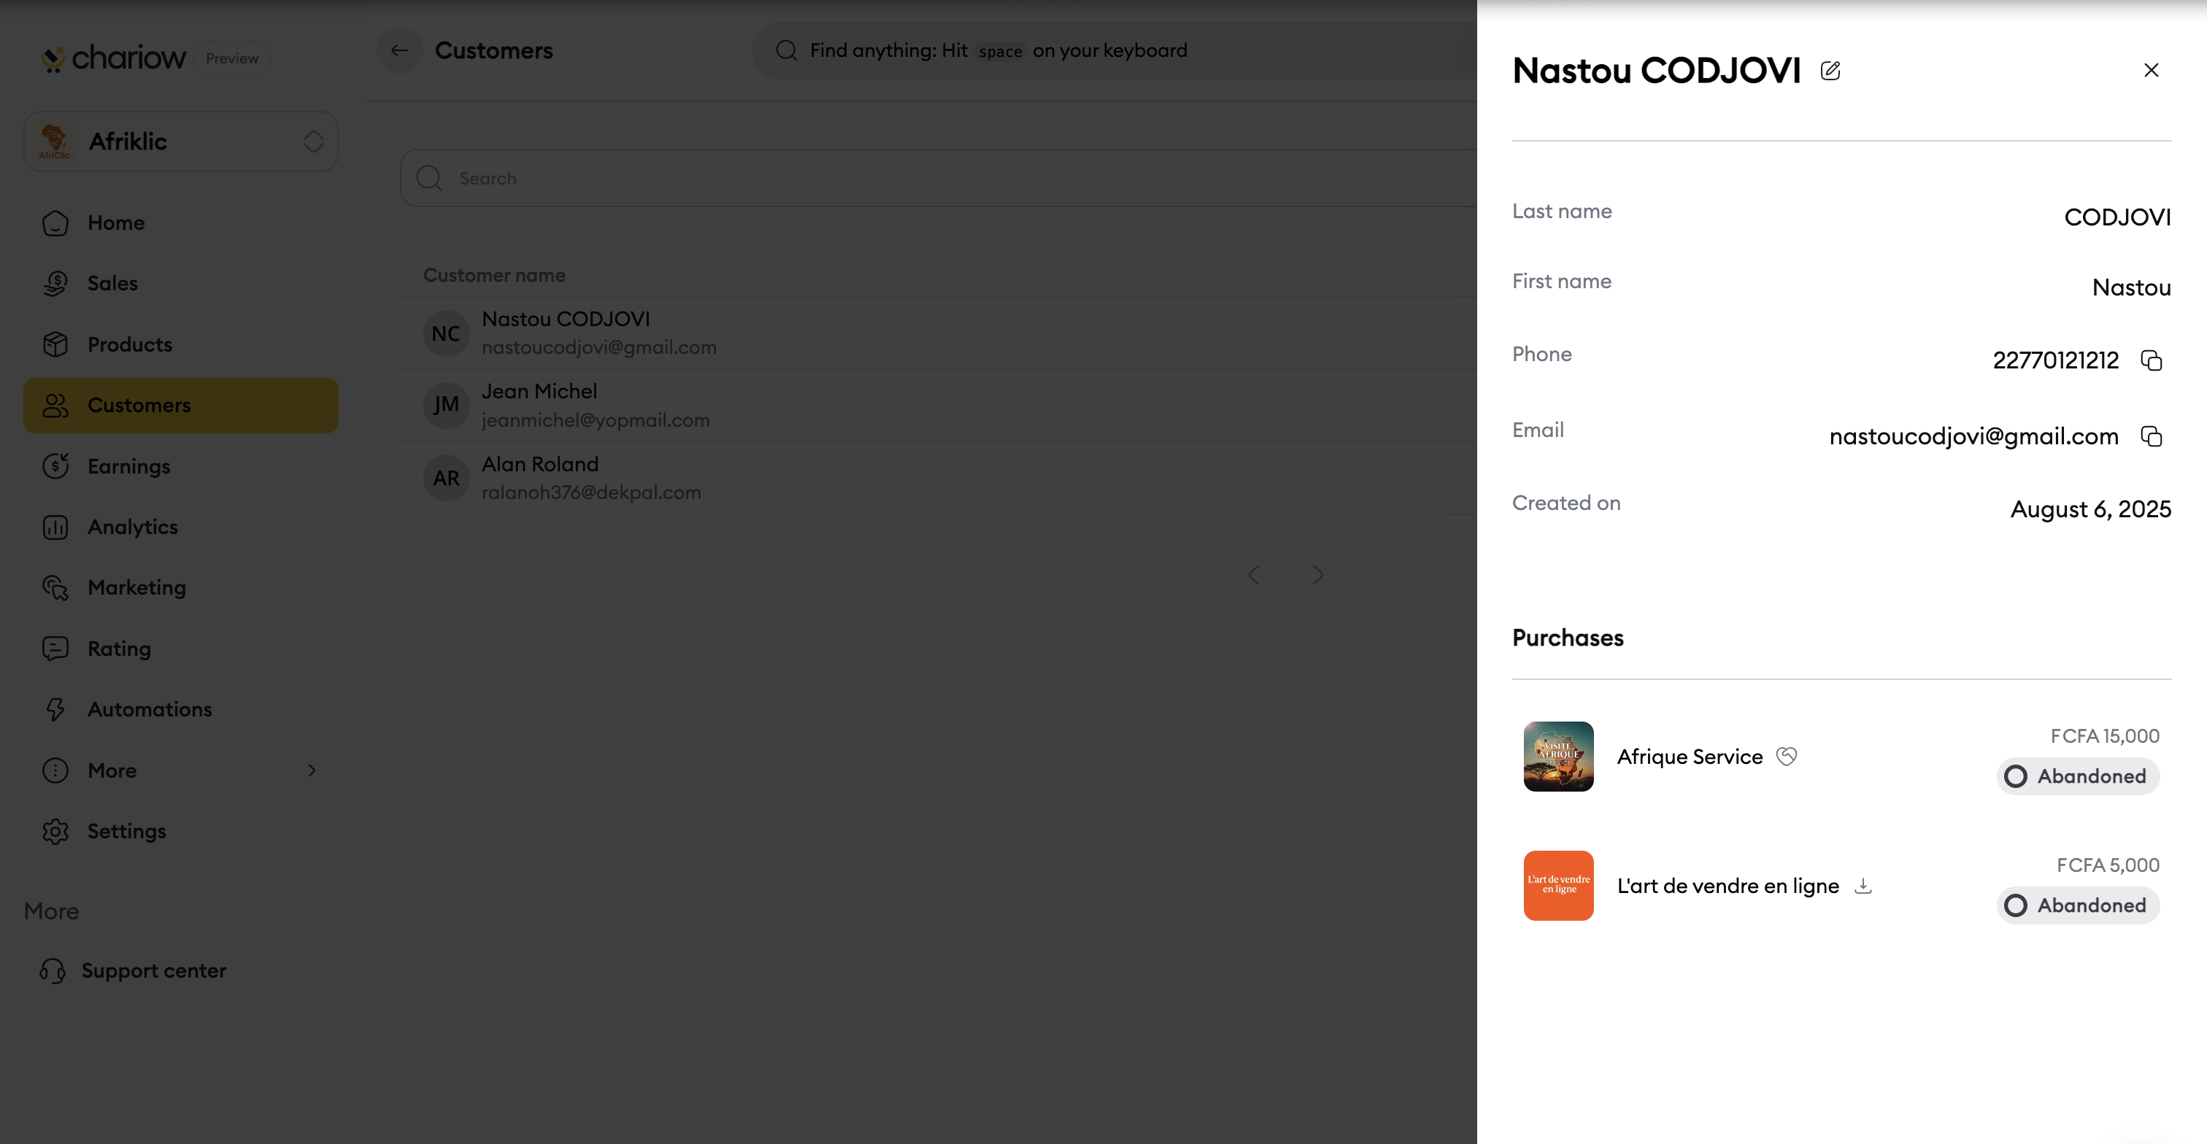Click the Earnings icon in the sidebar
The width and height of the screenshot is (2207, 1144).
(55, 465)
